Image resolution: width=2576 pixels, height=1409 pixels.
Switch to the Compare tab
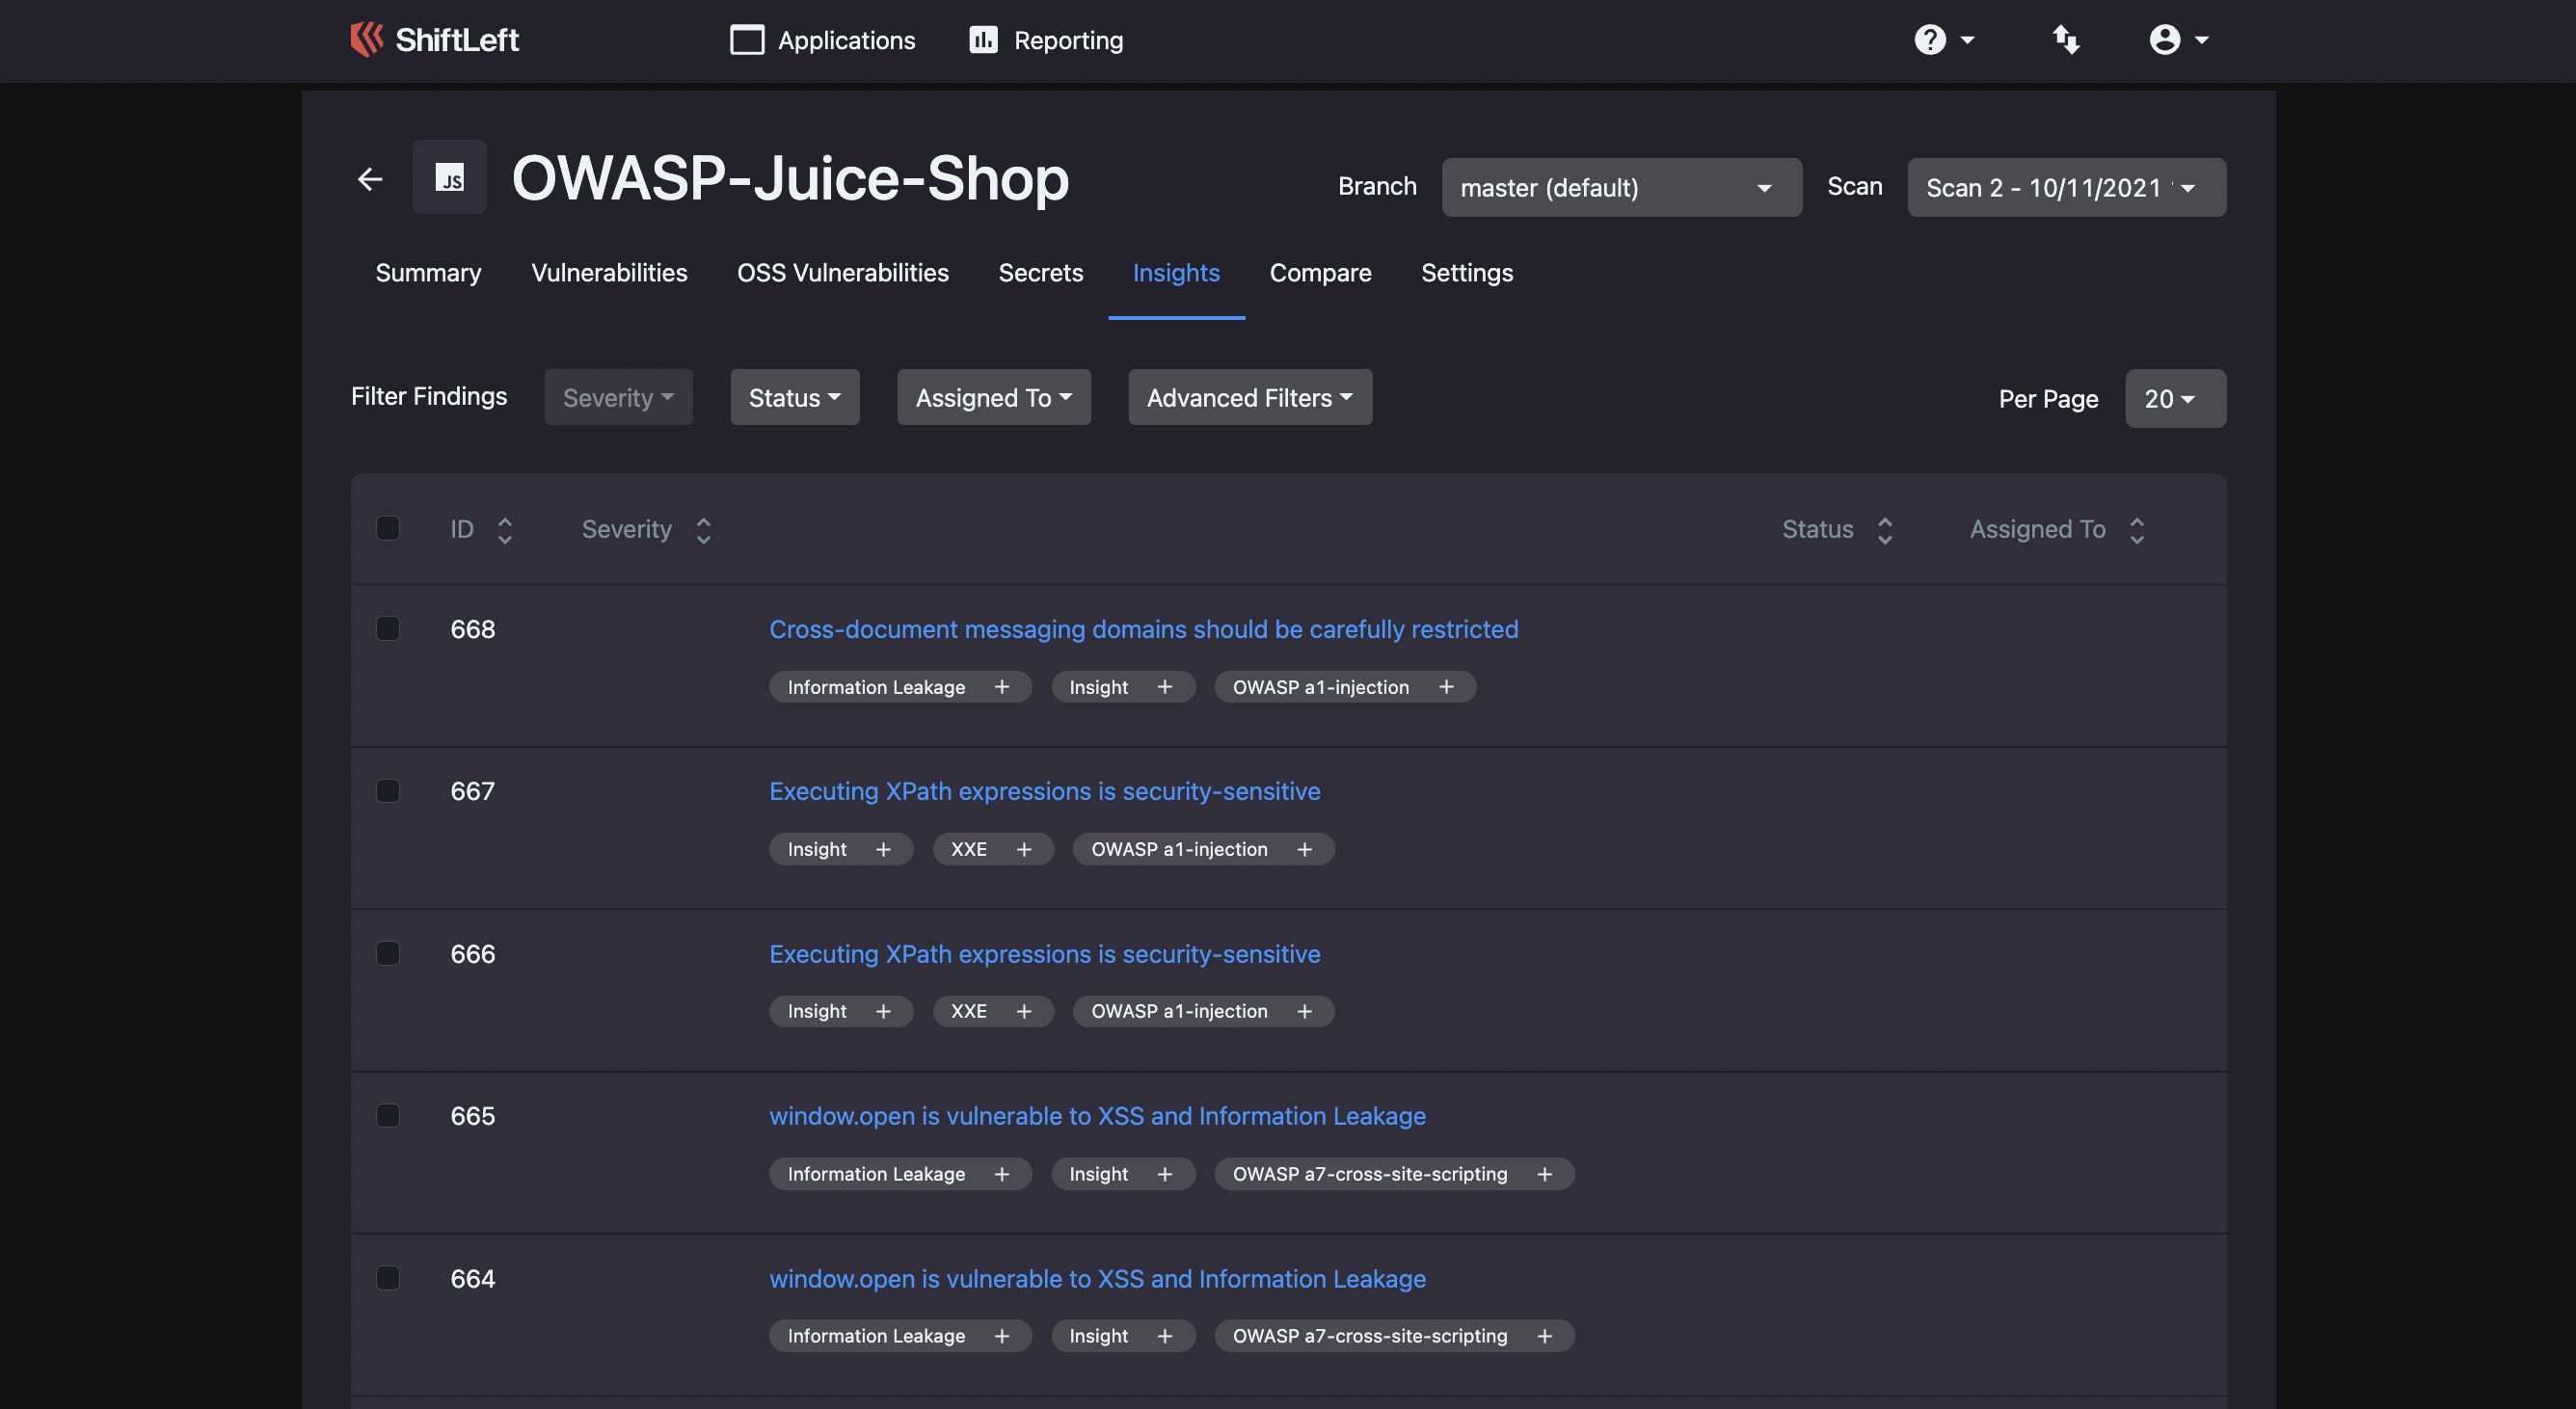point(1320,273)
